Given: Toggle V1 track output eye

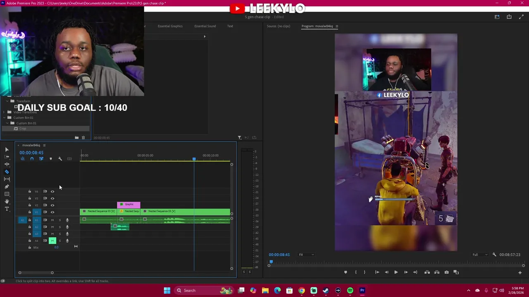Looking at the screenshot, I should point(52,212).
